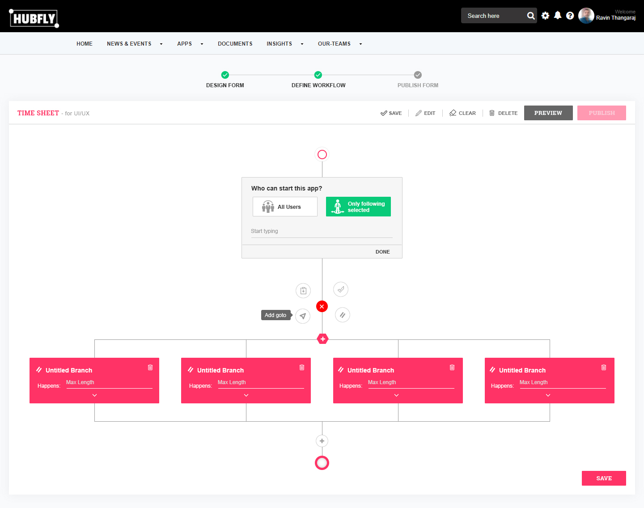Image resolution: width=644 pixels, height=508 pixels.
Task: Open settings gear in header
Action: [545, 16]
